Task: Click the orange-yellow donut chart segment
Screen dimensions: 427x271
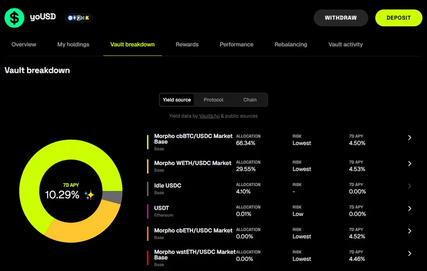Action: (87, 227)
